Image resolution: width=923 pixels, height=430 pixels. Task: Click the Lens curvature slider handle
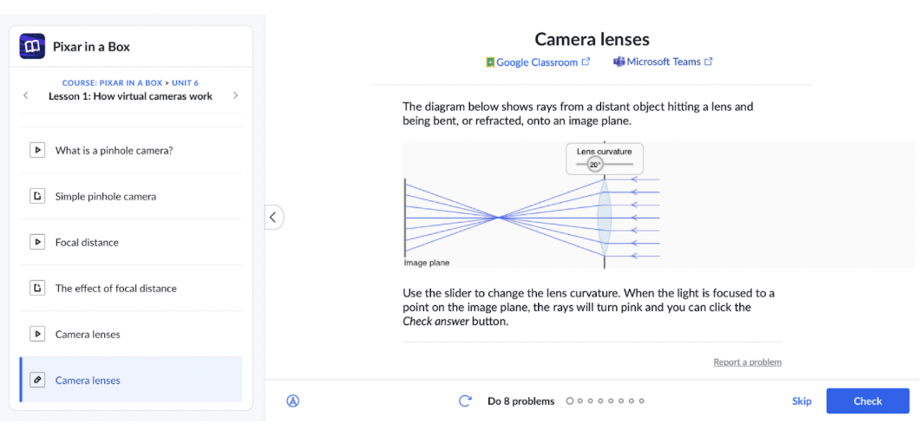[595, 166]
